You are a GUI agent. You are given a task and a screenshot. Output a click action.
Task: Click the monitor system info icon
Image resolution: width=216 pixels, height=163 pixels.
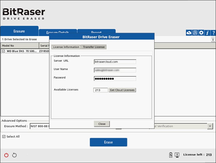(177, 155)
